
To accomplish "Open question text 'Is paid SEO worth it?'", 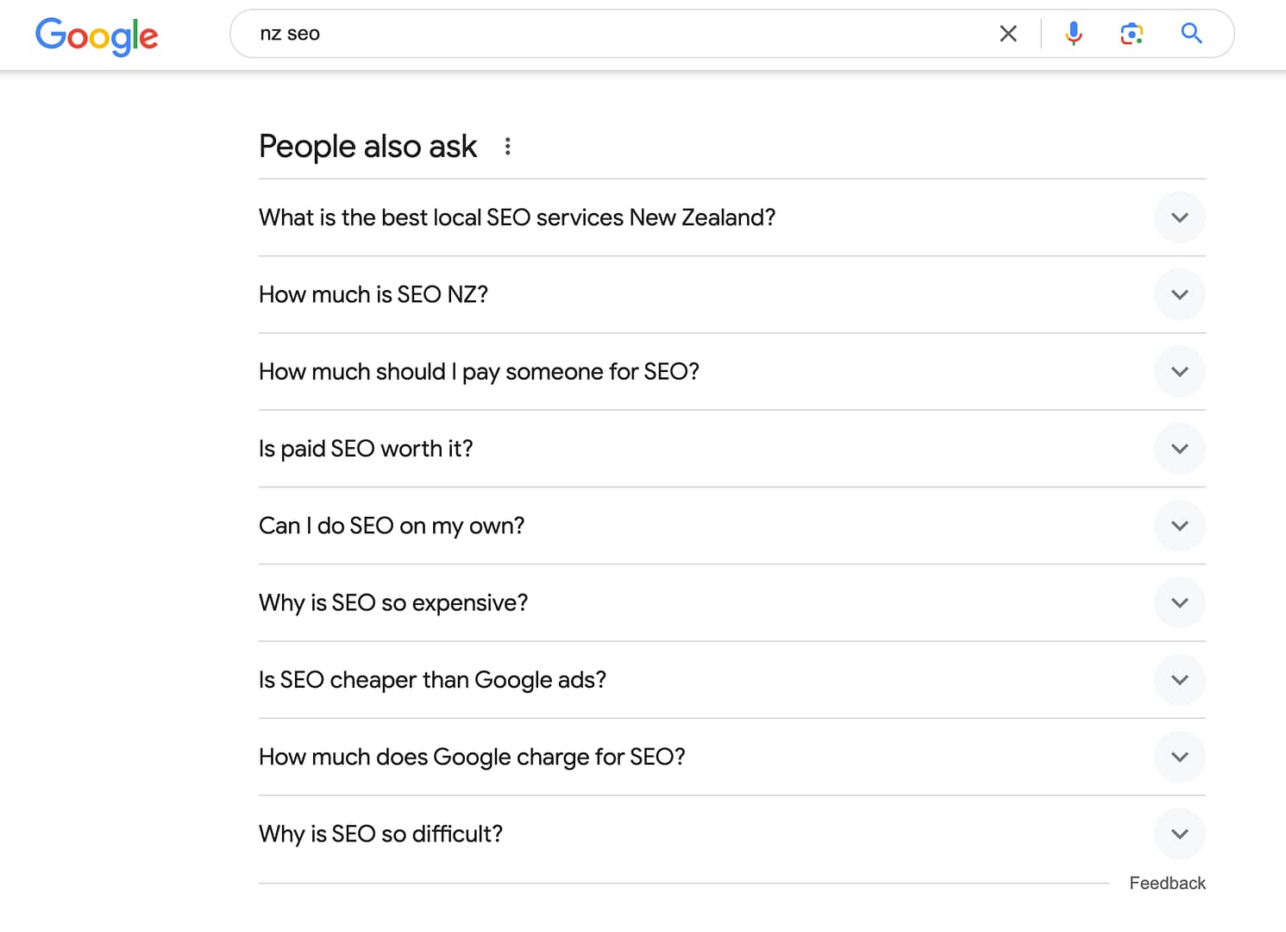I will [366, 449].
